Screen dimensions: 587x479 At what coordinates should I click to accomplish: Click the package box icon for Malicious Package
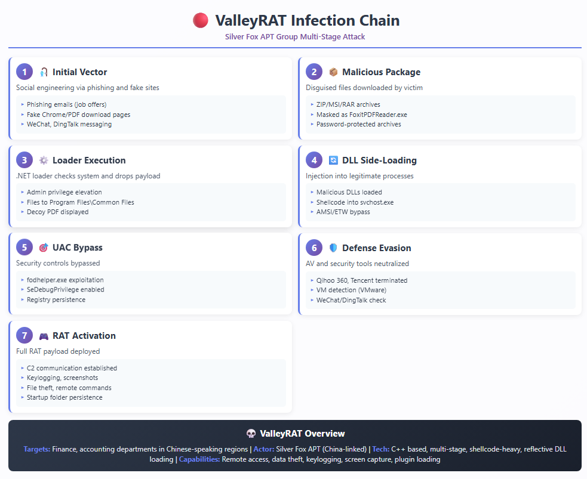333,72
